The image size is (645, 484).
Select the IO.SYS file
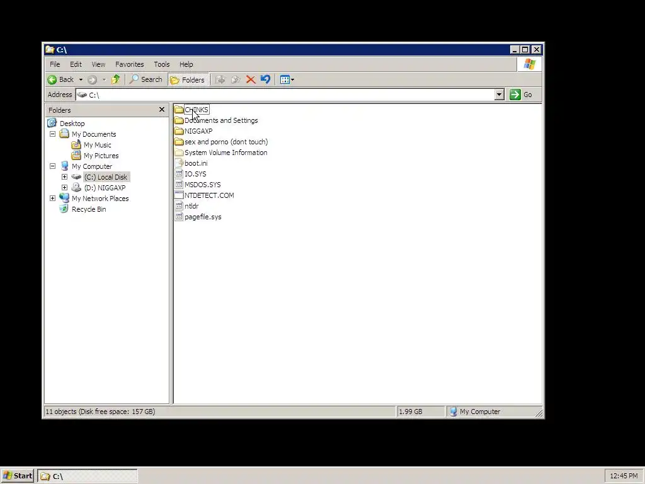point(195,174)
